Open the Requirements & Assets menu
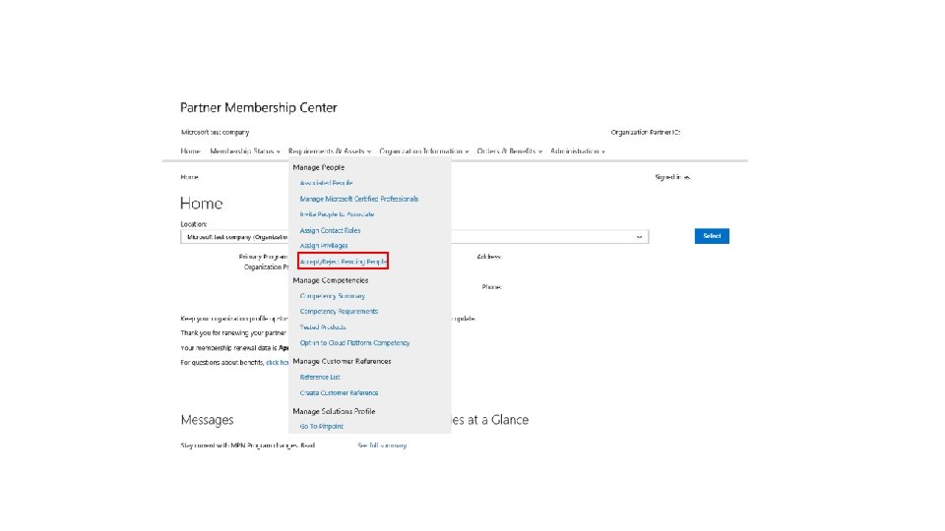Image resolution: width=945 pixels, height=531 pixels. 330,151
